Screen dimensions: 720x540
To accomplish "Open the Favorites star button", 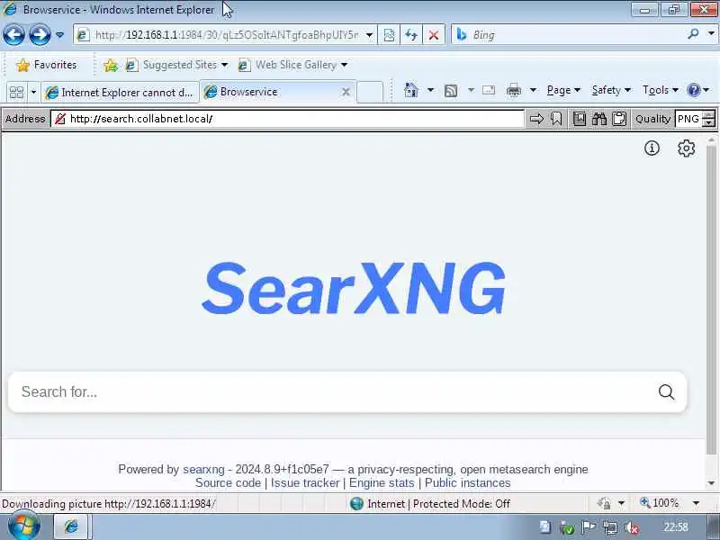I will (47, 65).
